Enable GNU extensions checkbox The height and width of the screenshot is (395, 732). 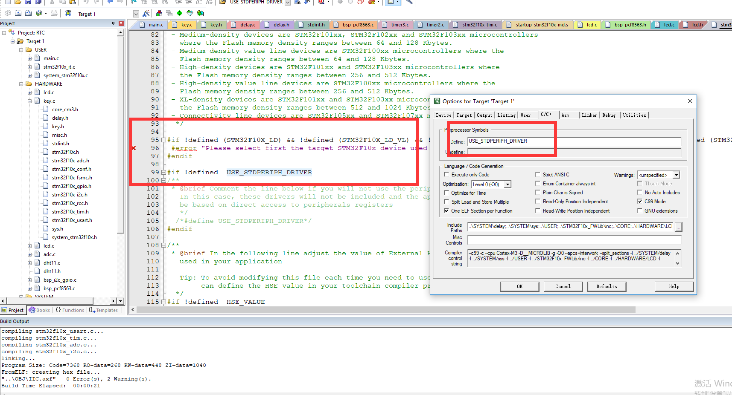[640, 211]
